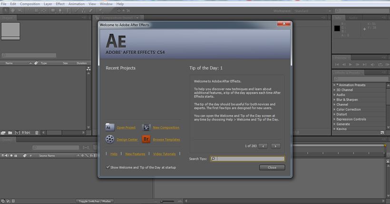Click the Video eye column header in timeline

point(2,155)
